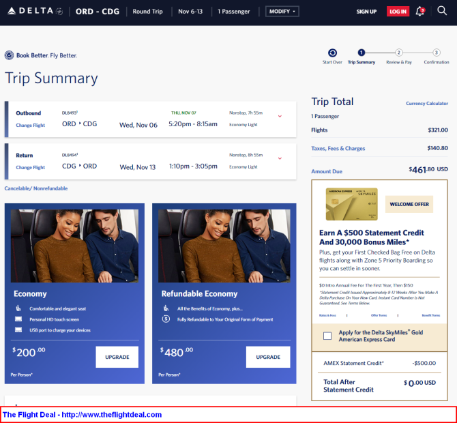Image resolution: width=457 pixels, height=423 pixels.
Task: Click the Delta logo in header
Action: coord(35,11)
